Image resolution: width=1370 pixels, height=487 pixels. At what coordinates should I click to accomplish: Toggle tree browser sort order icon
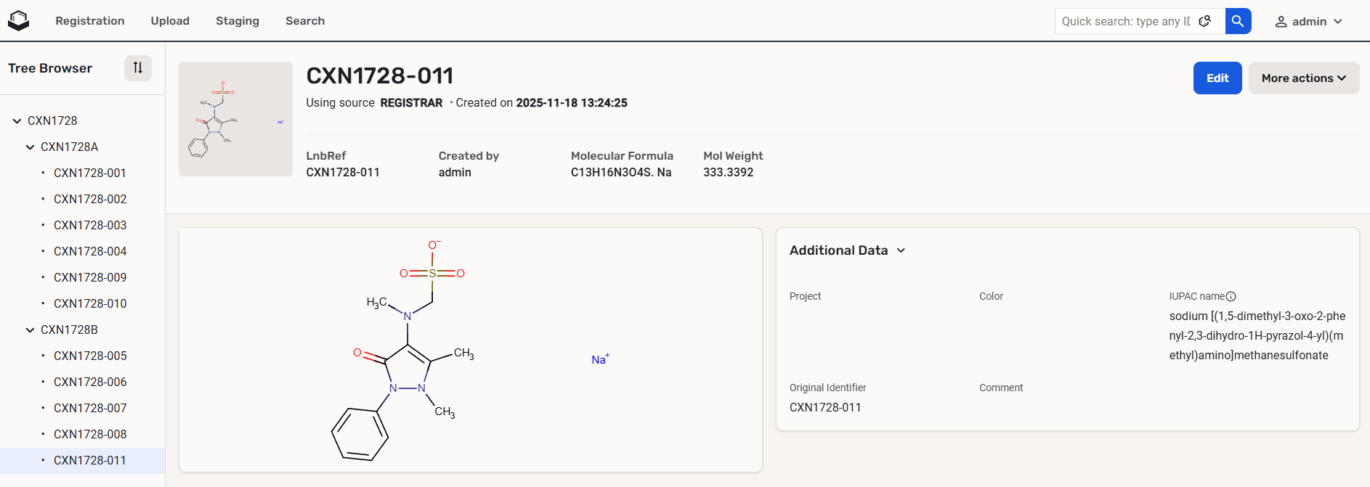(x=137, y=68)
